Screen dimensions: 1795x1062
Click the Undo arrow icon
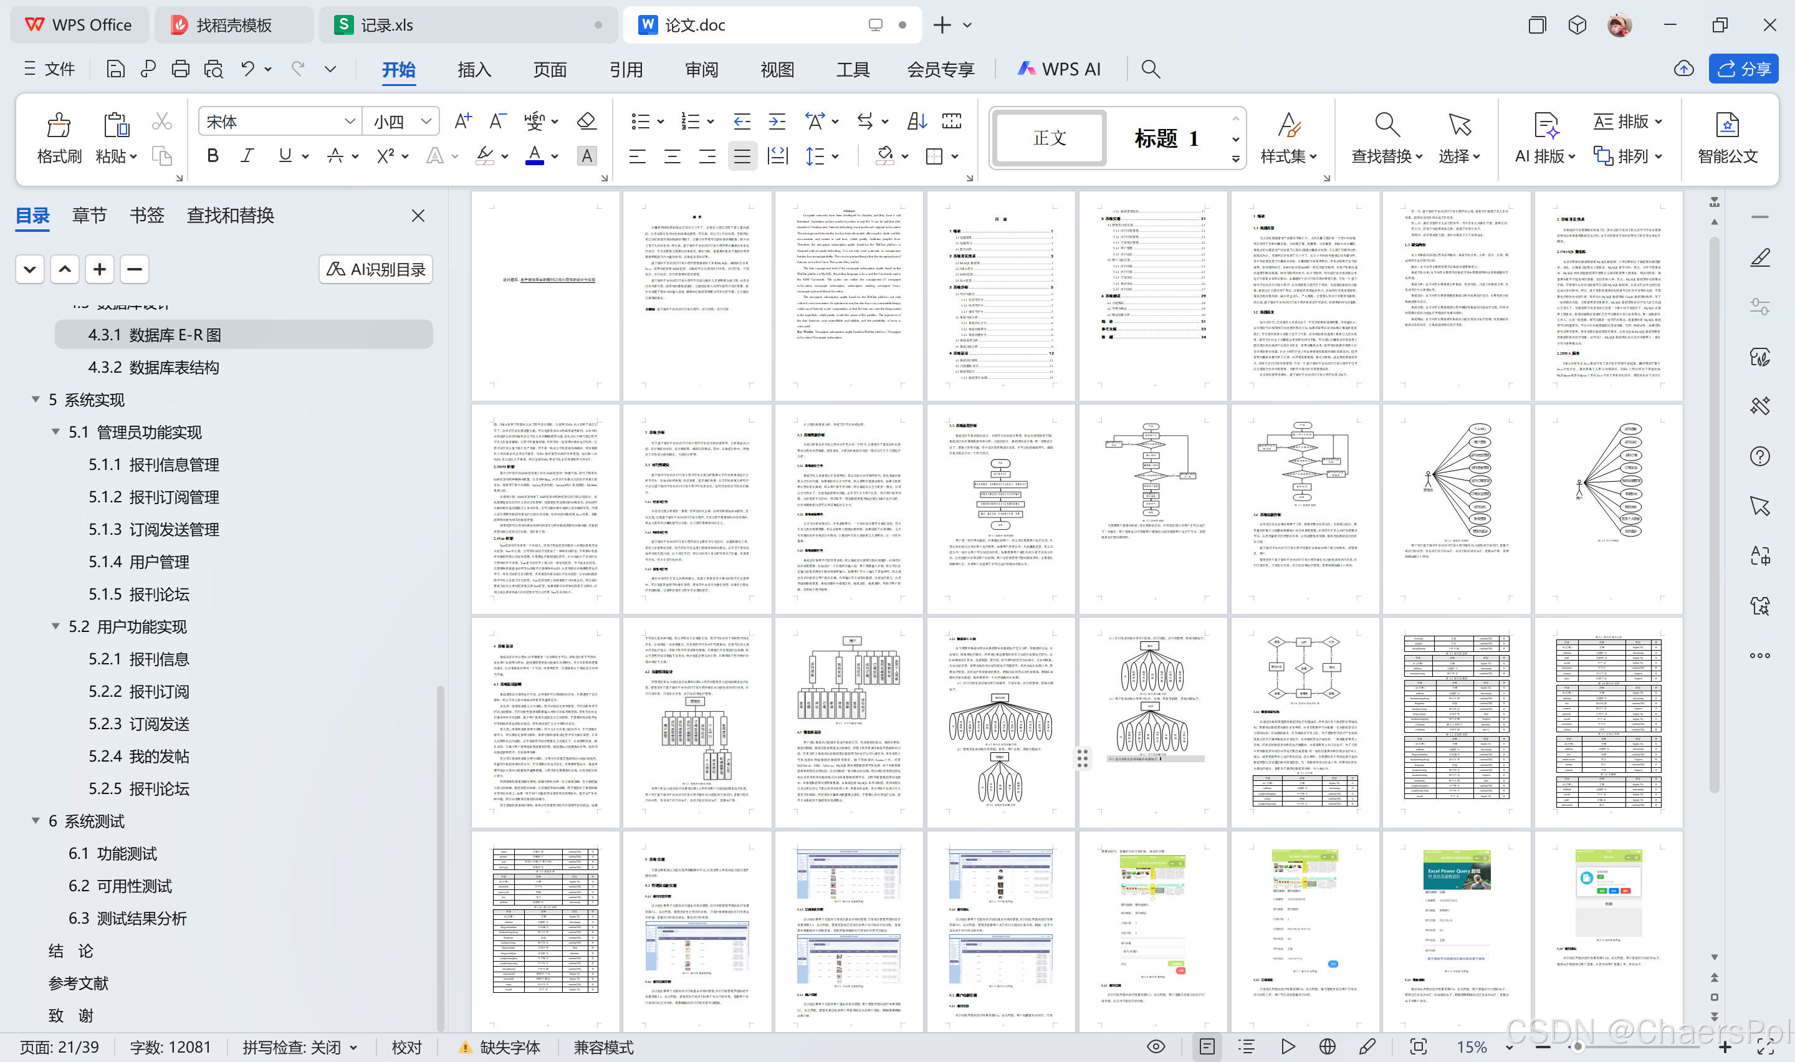[247, 69]
